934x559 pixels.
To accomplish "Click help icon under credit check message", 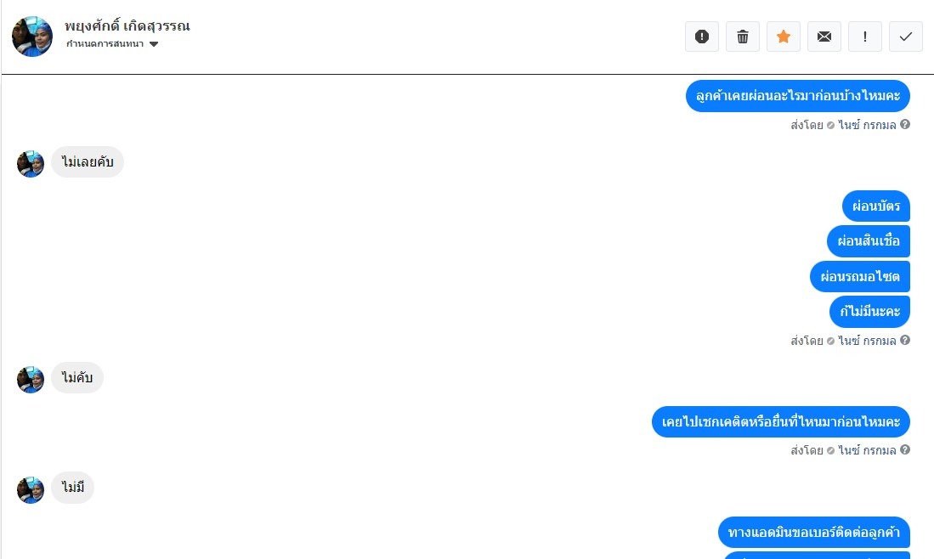I will click(x=905, y=449).
